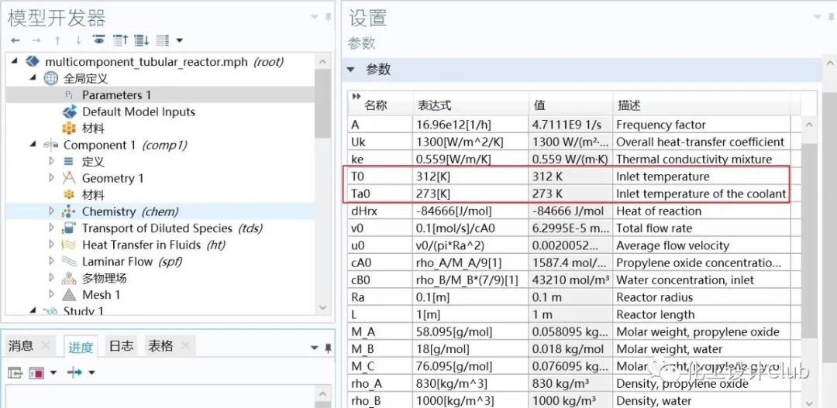Screen dimensions: 837x408
Task: Open the Settings panel menu arrow
Action: [x=818, y=18]
